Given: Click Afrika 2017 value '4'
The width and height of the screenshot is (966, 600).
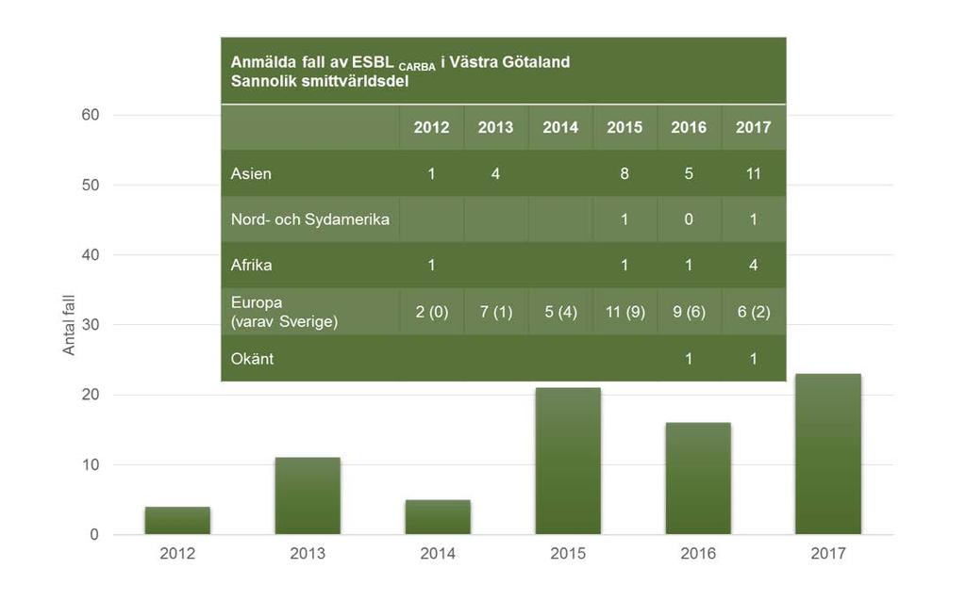Looking at the screenshot, I should (x=753, y=266).
